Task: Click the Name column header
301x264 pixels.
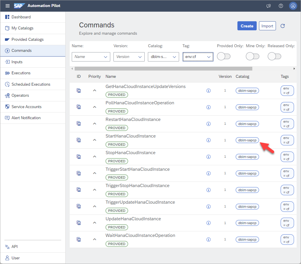Action: tap(111, 77)
